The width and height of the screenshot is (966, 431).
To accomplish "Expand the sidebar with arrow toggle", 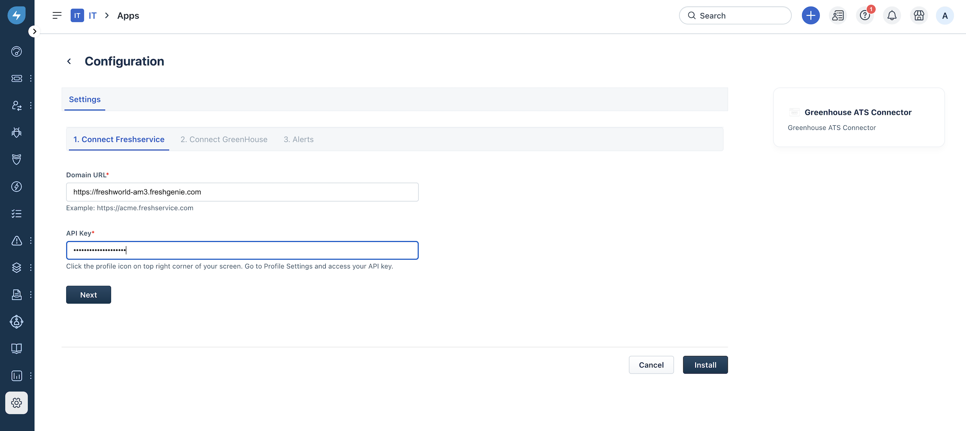I will coord(34,32).
